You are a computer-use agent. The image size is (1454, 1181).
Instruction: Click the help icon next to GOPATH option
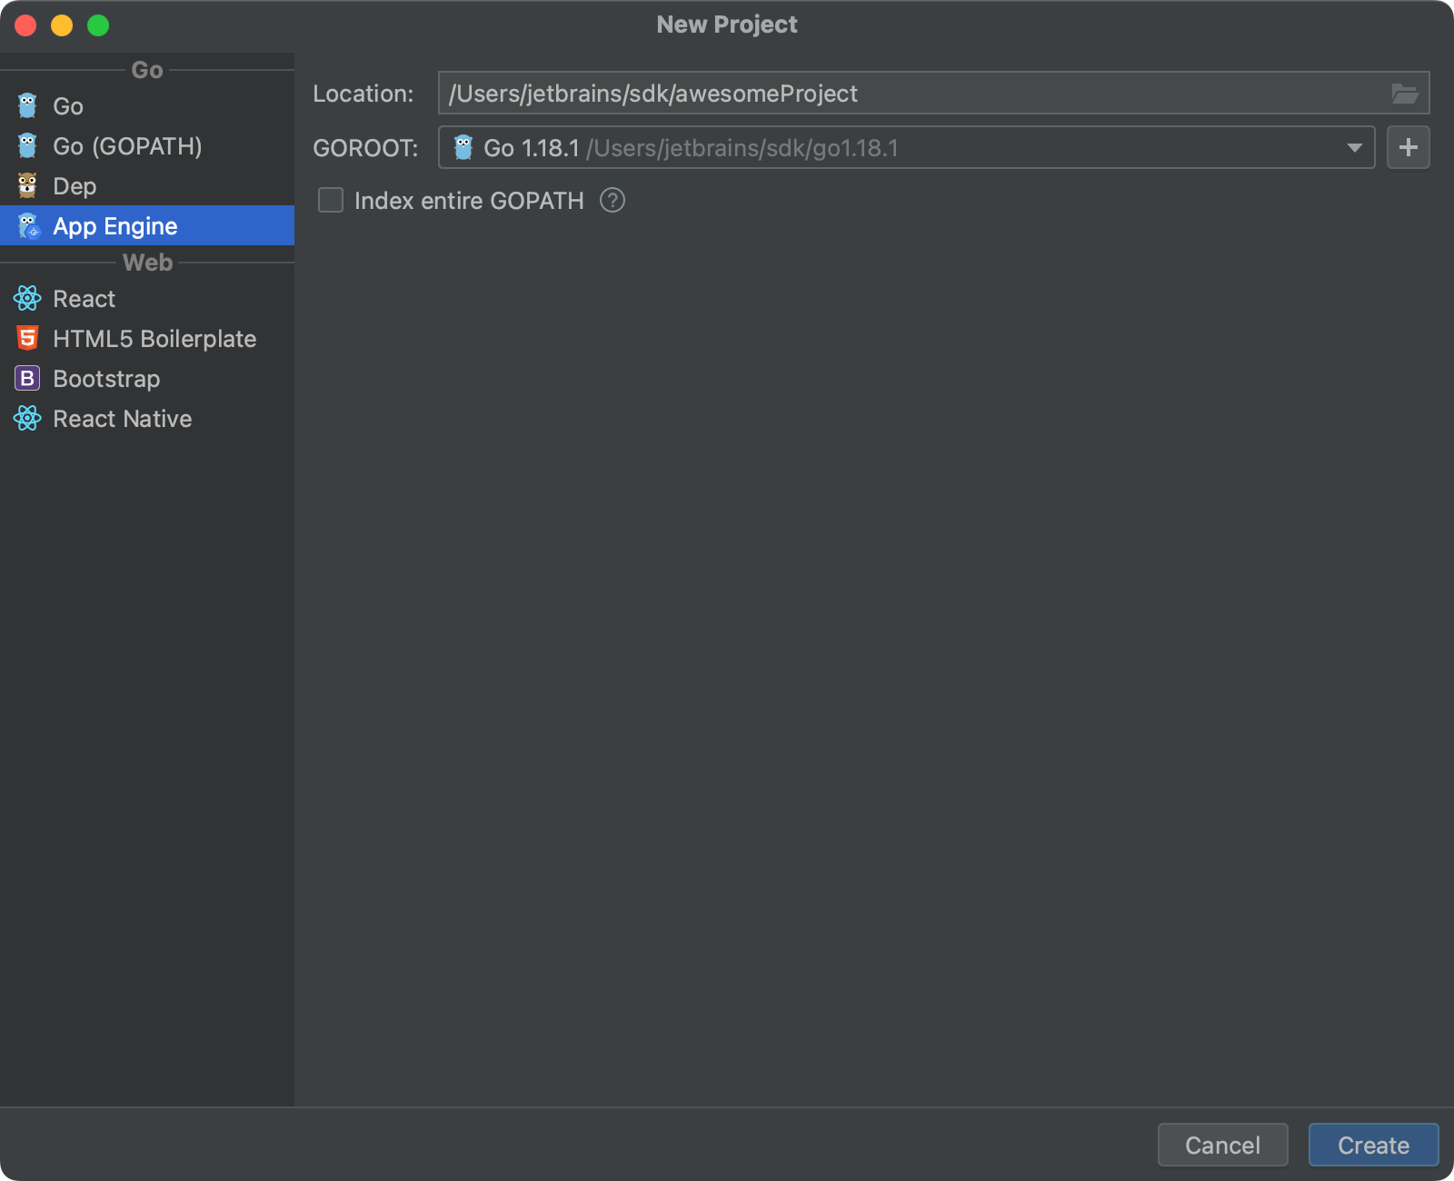tap(612, 201)
